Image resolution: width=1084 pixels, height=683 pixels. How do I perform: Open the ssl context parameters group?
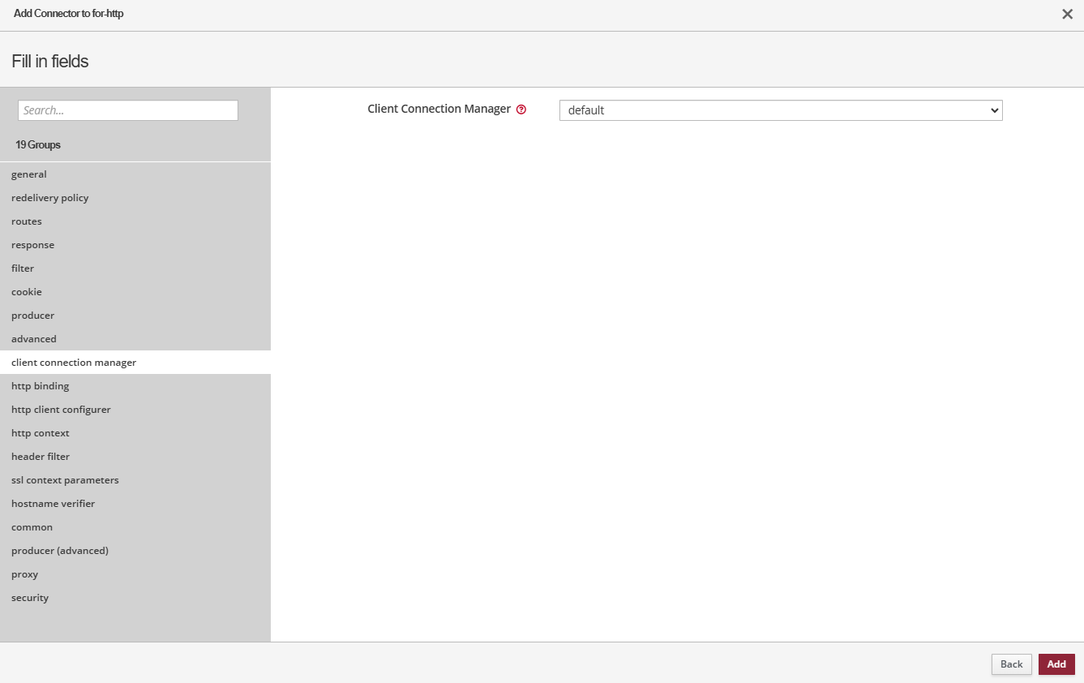65,480
